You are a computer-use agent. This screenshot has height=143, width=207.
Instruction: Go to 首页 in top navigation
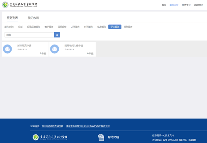point(164,5)
